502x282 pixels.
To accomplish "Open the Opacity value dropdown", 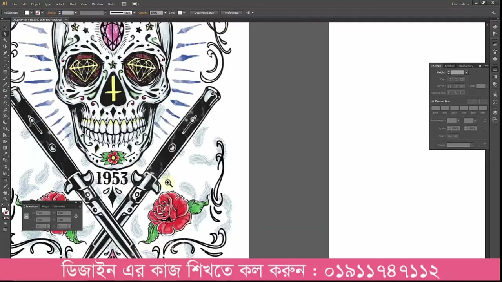I will pyautogui.click(x=165, y=13).
